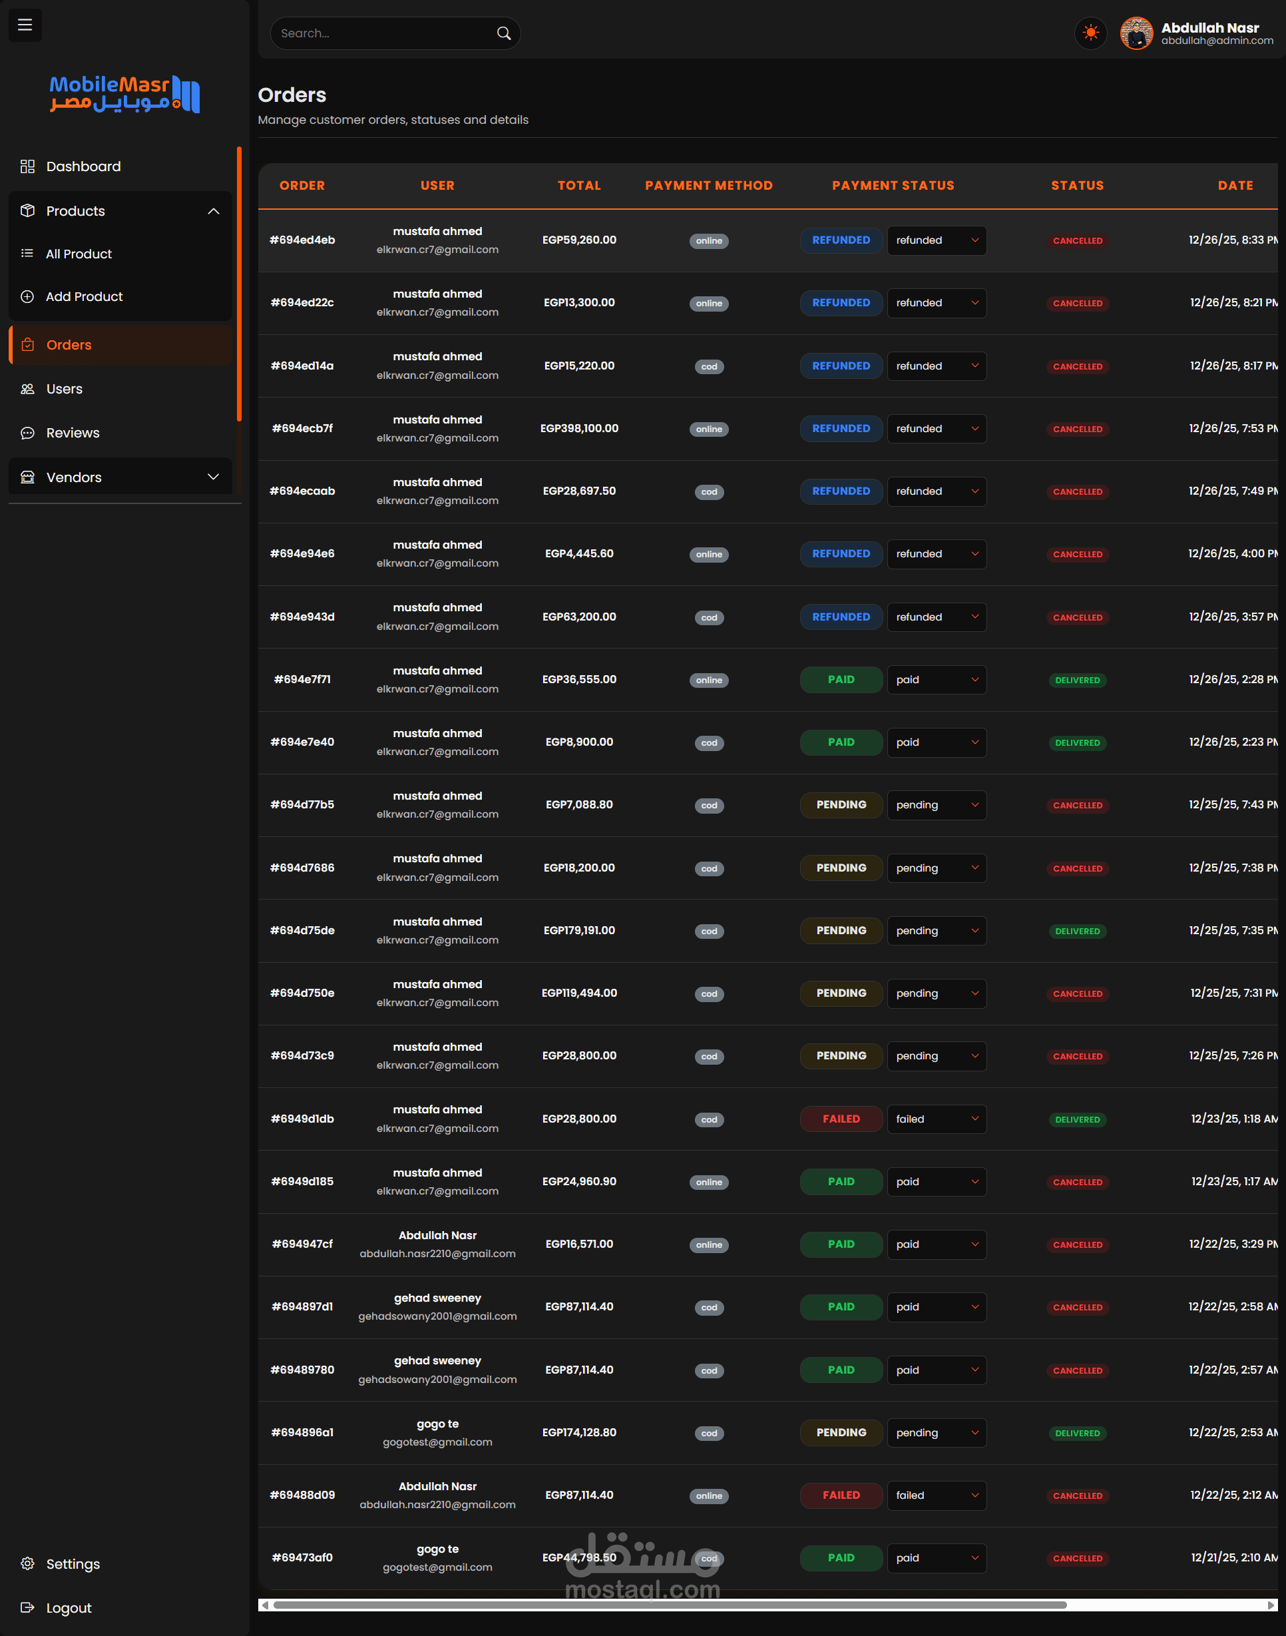The height and width of the screenshot is (1636, 1286).
Task: Expand the Vendors menu chevron
Action: 213,477
